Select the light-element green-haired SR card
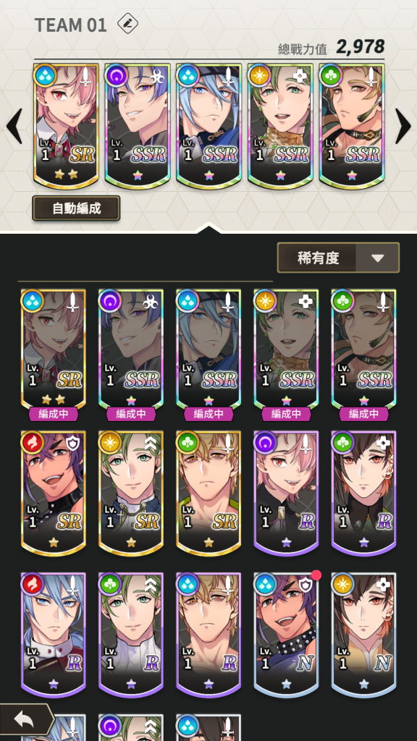417x741 pixels. pos(131,494)
